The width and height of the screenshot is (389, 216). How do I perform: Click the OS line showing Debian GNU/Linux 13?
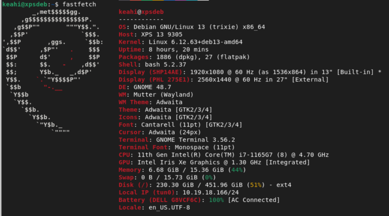coord(192,27)
